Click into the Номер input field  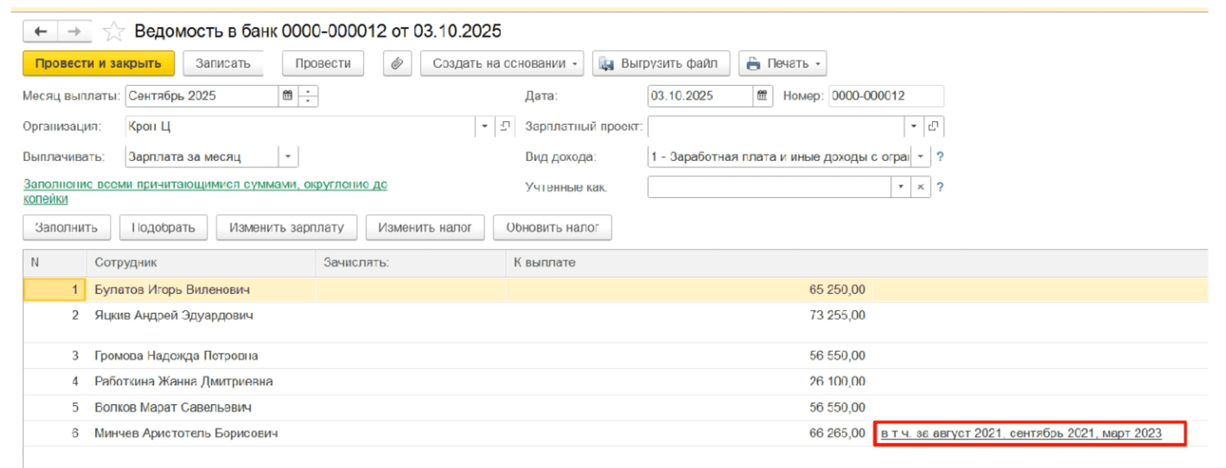885,96
